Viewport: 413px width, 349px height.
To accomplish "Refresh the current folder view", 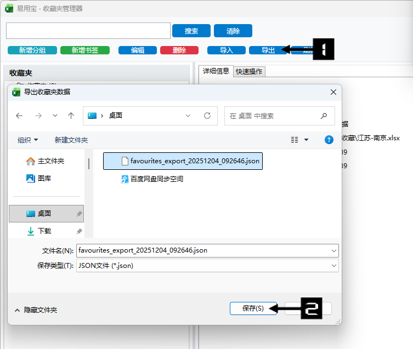I will point(207,116).
